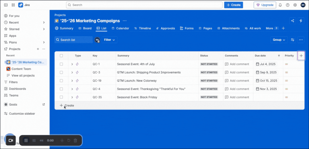Select the checkbox for row QC-19
Image resolution: width=309 pixels, height=149 pixels.
pyautogui.click(x=61, y=81)
